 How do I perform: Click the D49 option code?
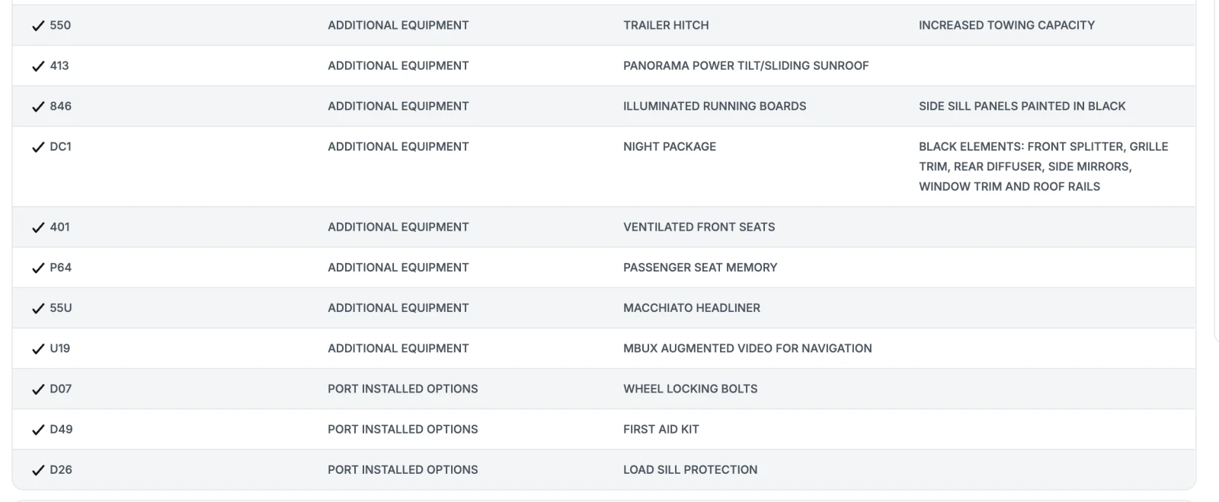point(61,429)
